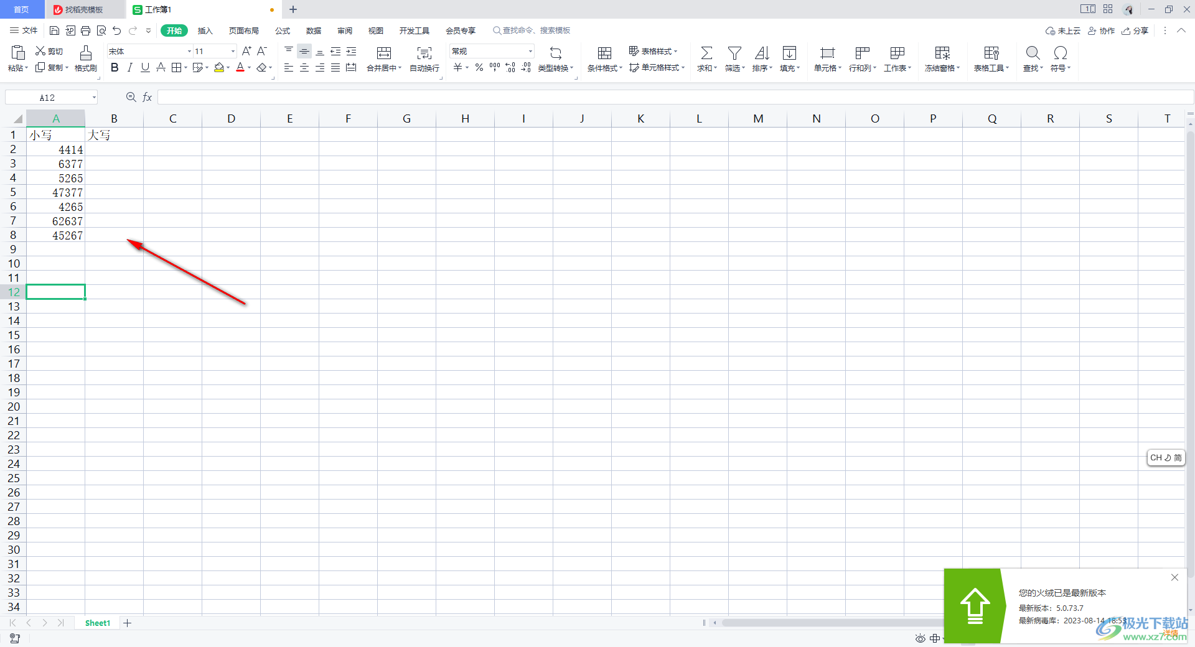This screenshot has height=647, width=1195.
Task: Click the Find (查找) magnifier icon
Action: pos(1033,53)
